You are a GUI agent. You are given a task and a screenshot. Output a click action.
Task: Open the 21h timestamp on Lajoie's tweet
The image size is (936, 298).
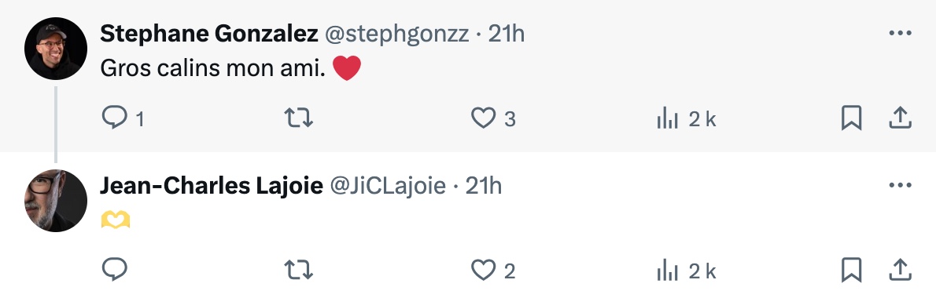(x=484, y=186)
